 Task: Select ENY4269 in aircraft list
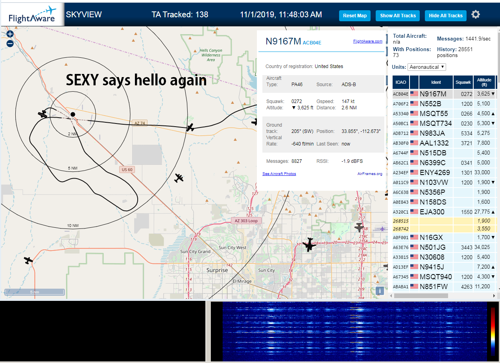[444, 173]
